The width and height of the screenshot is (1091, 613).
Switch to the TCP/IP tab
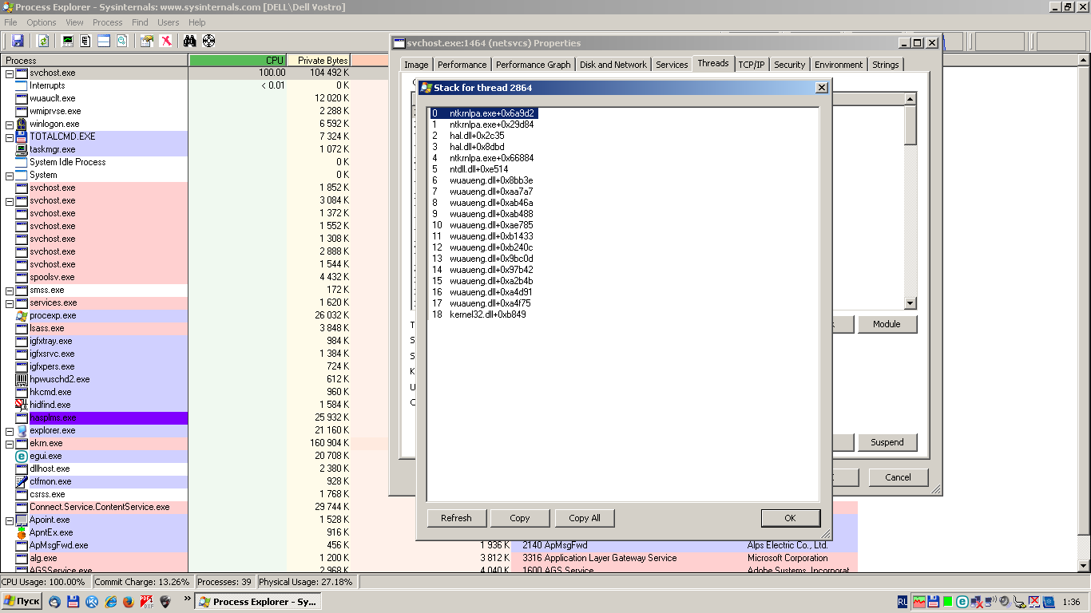(751, 65)
